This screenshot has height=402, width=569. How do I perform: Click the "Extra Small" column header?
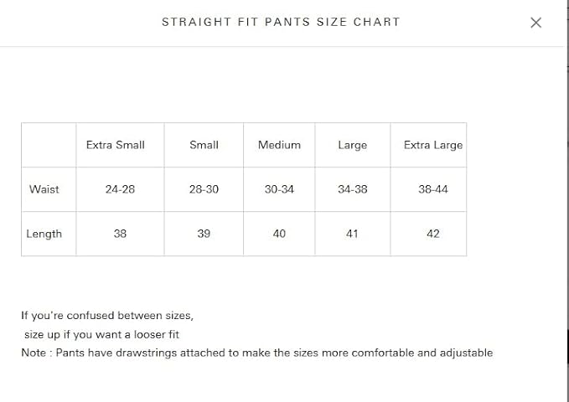116,145
